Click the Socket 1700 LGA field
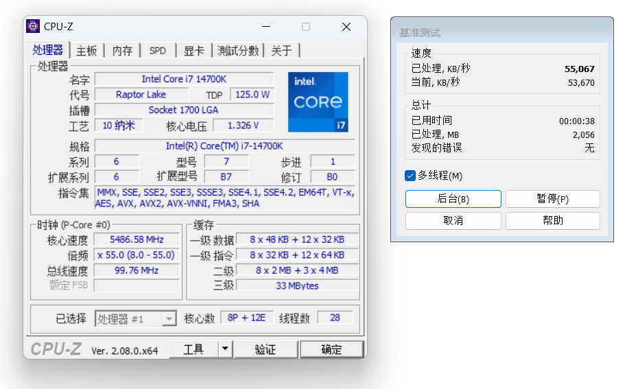 click(x=184, y=110)
